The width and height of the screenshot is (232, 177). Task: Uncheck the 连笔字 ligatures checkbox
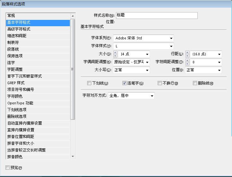tap(125, 83)
